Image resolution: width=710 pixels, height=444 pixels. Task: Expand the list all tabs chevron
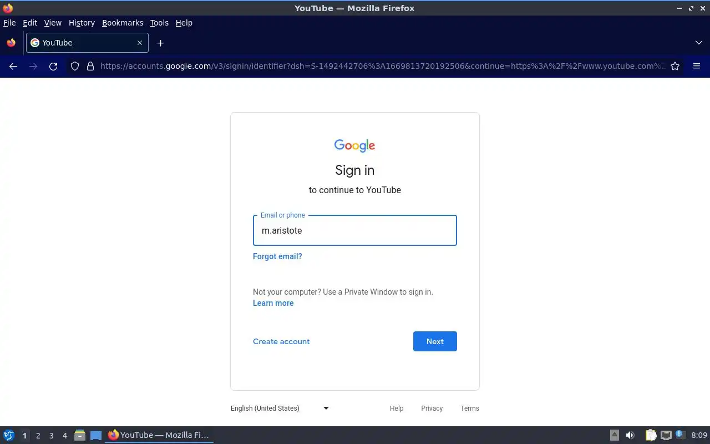pyautogui.click(x=699, y=43)
